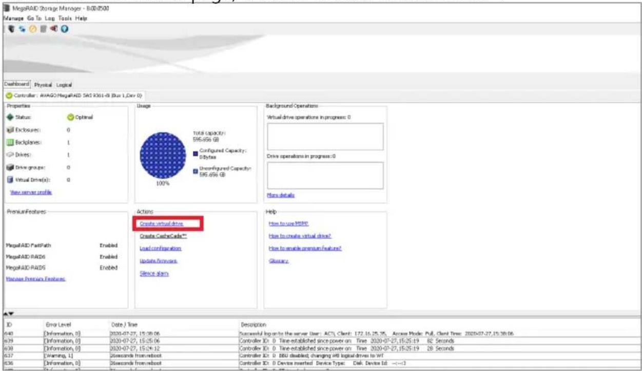Click the MegaRAID FastPath feature row
The image size is (642, 371).
62,245
